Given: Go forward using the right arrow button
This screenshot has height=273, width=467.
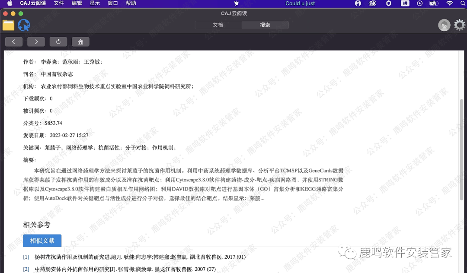Looking at the screenshot, I should click(x=36, y=41).
